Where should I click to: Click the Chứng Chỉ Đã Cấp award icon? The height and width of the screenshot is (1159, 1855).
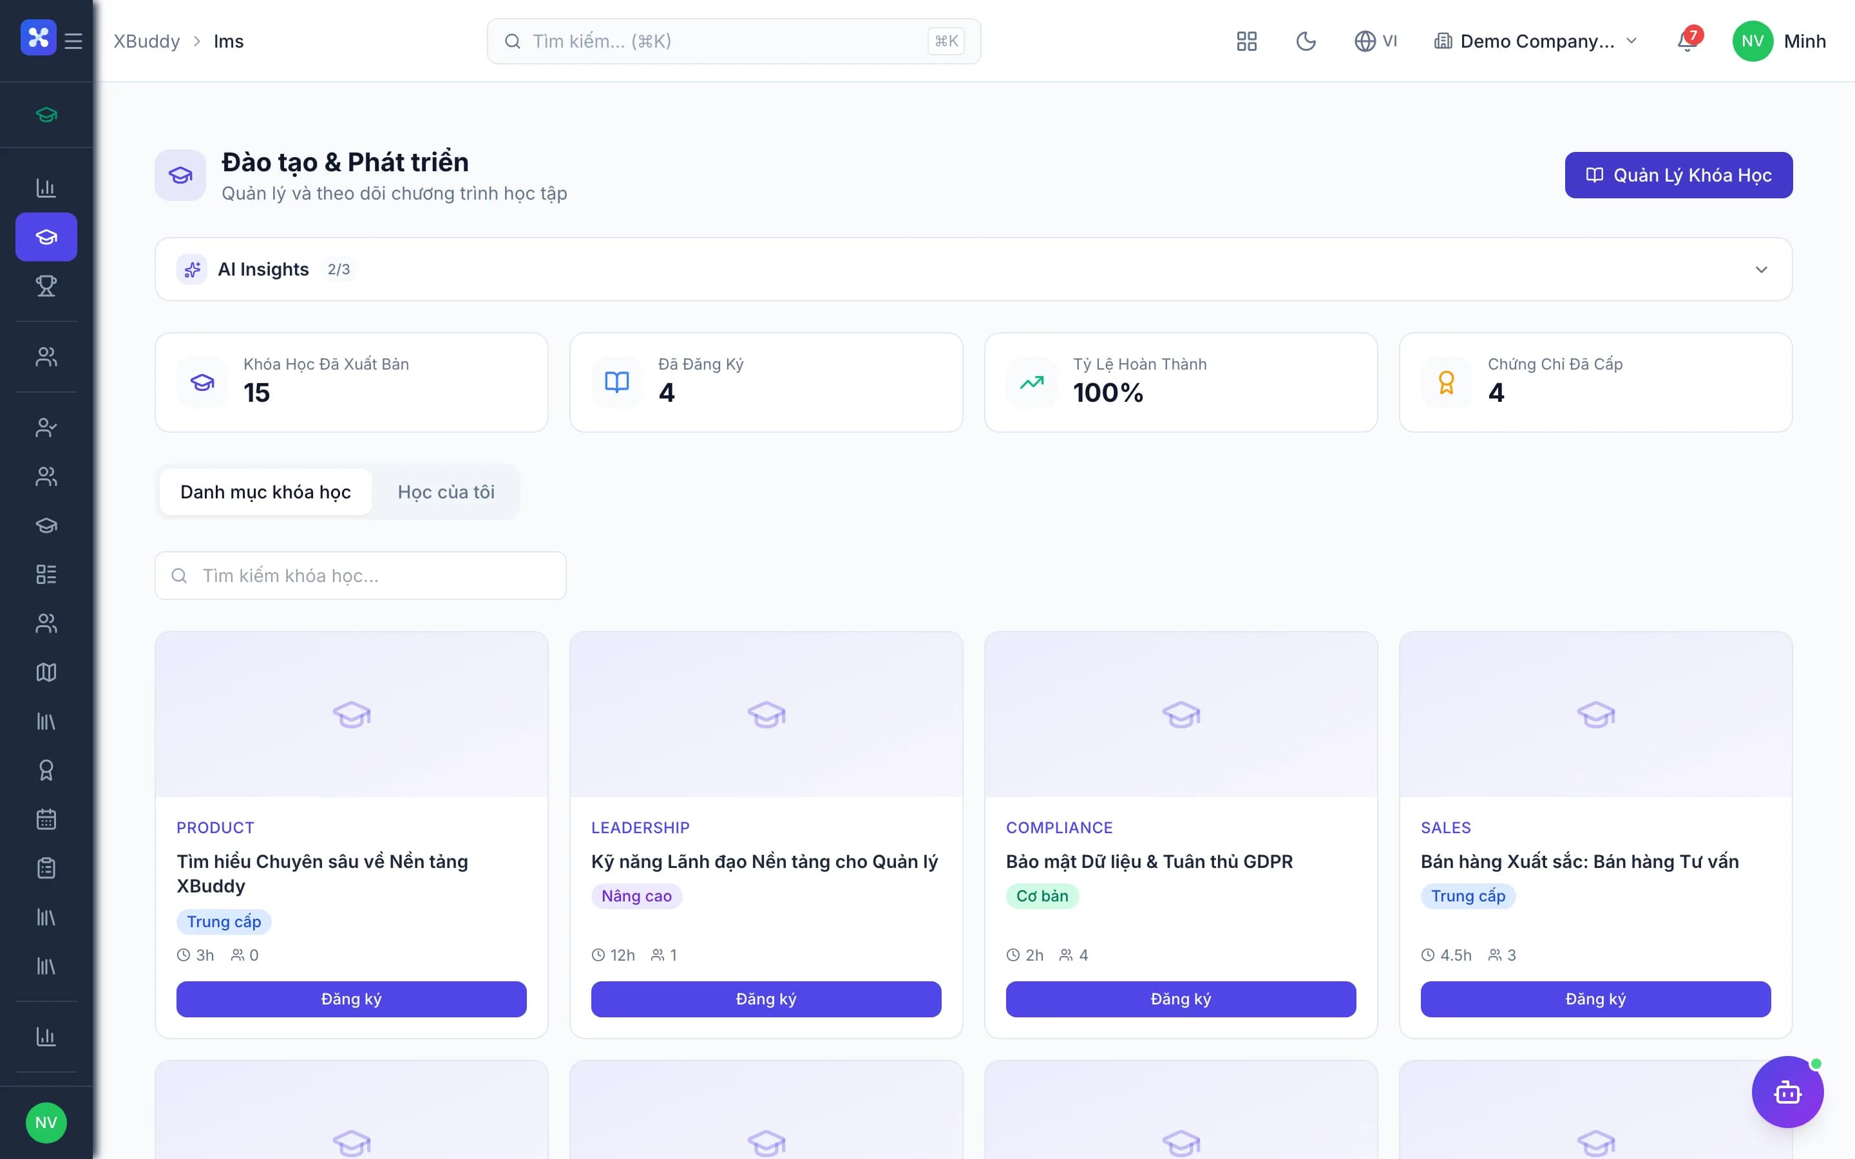1447,382
